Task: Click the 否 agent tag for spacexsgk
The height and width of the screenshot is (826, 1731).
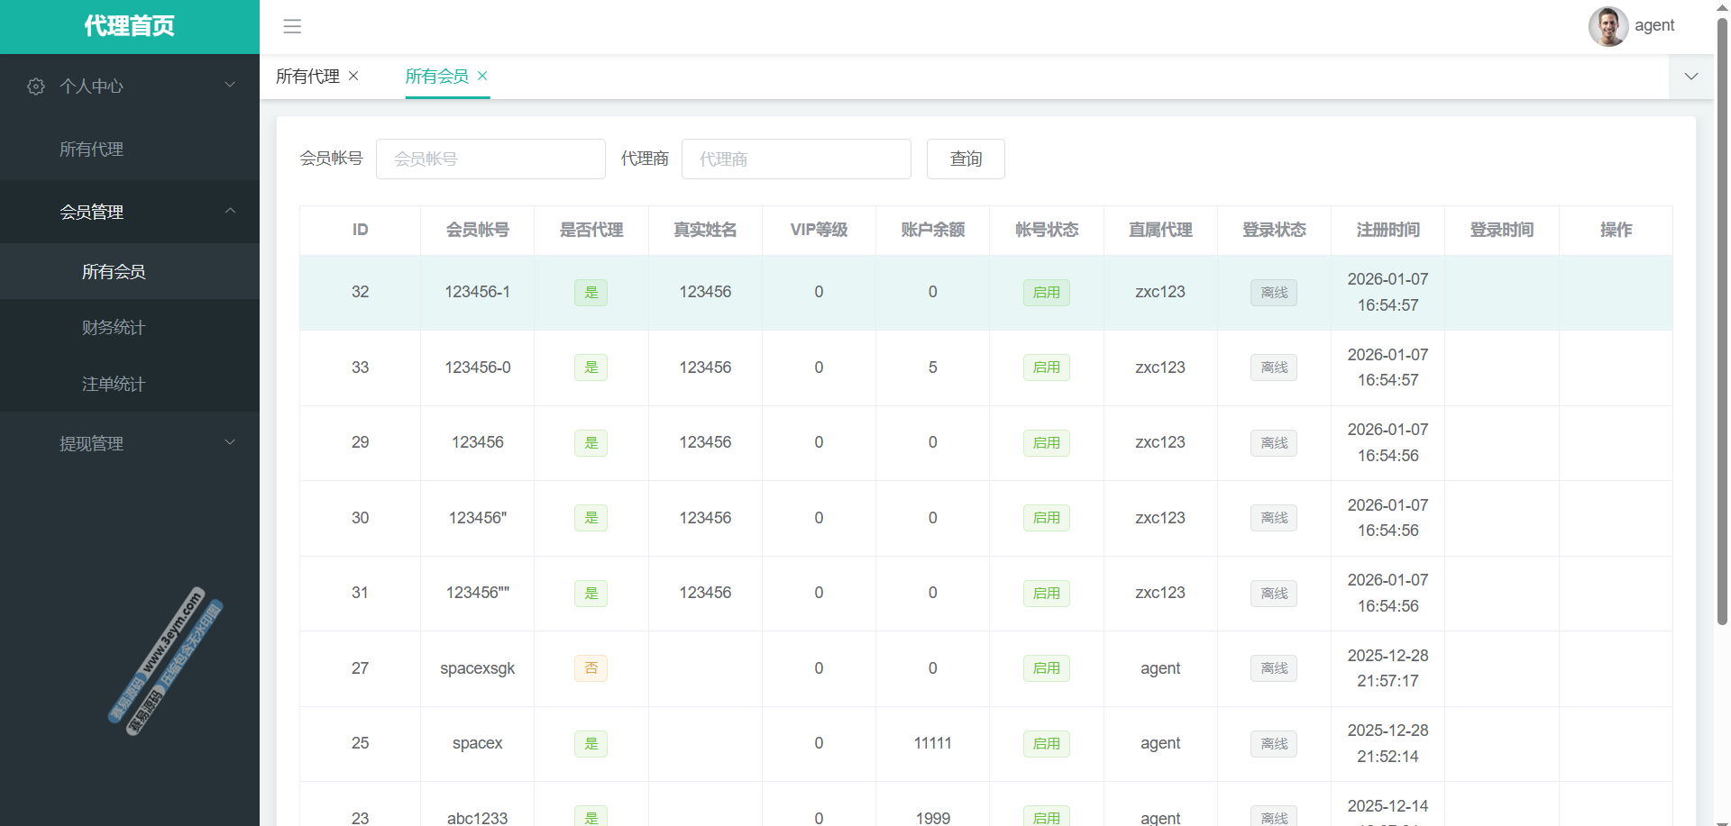Action: 591,668
